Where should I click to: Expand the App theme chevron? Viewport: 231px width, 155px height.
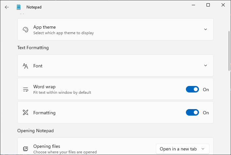coord(206,29)
